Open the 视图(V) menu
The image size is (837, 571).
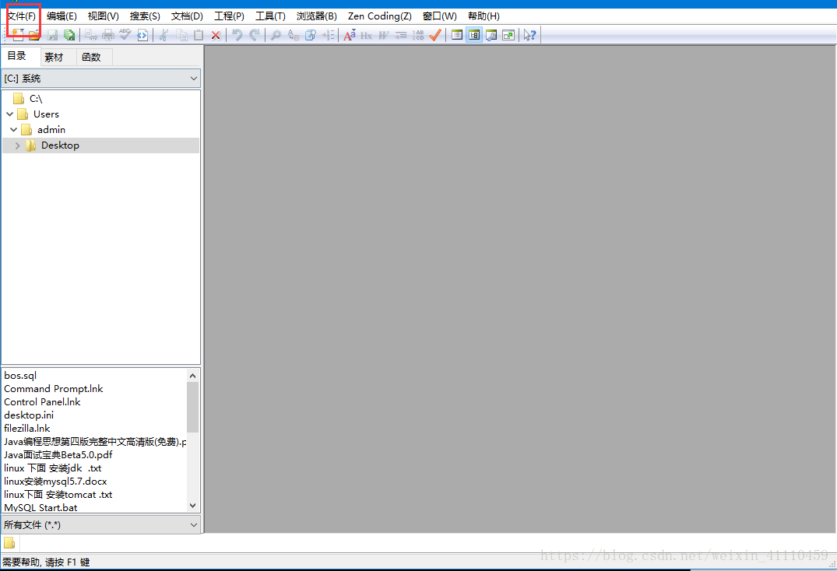coord(104,16)
